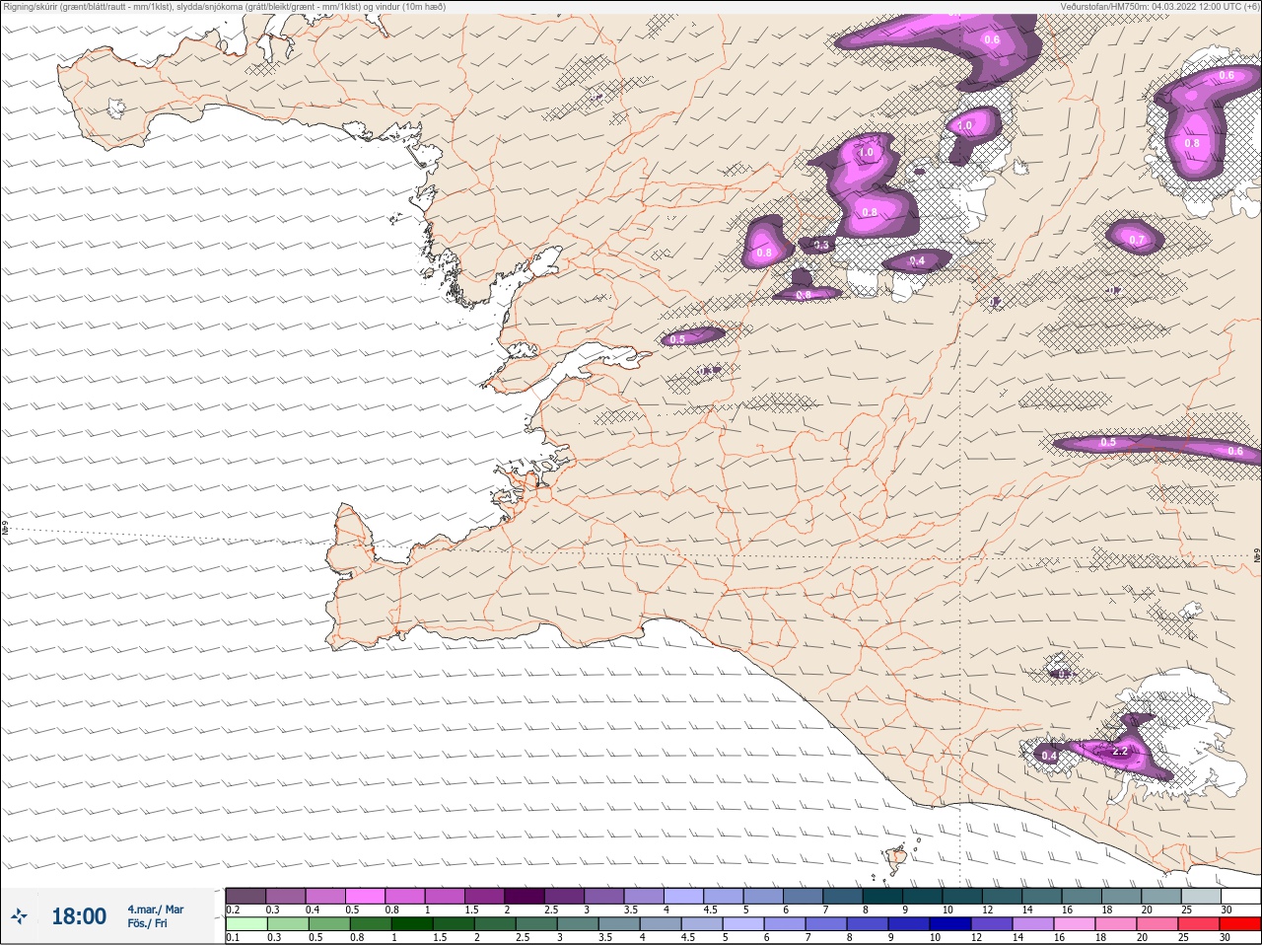
Task: Click the Veðurstofan logo icon beside 18:00
Action: 19,916
